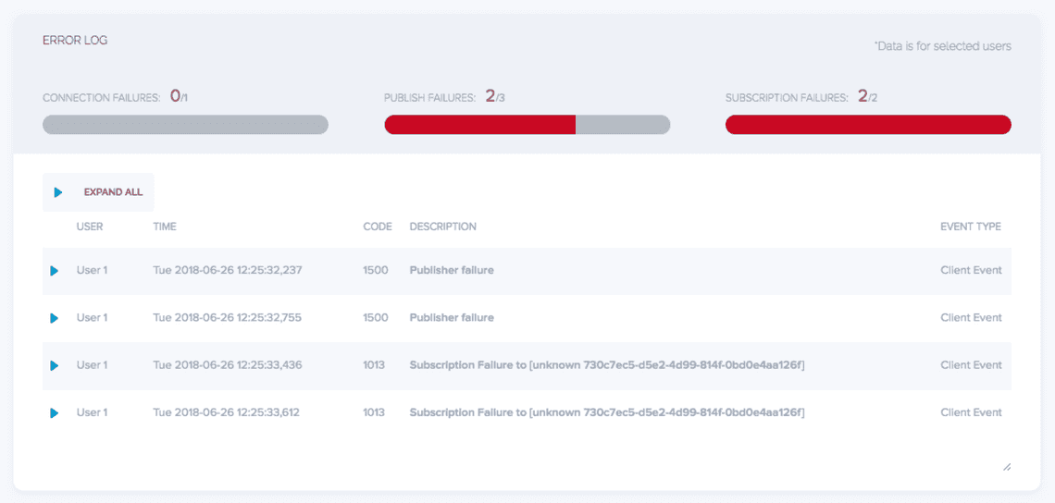Click the Subscription Failures red bar
This screenshot has width=1055, height=503.
(x=868, y=125)
